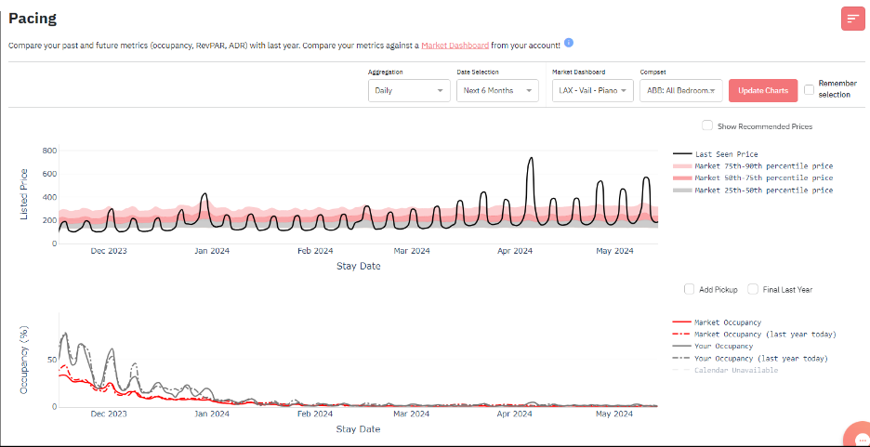Tick the Final Last Year checkbox
870x447 pixels.
point(753,290)
